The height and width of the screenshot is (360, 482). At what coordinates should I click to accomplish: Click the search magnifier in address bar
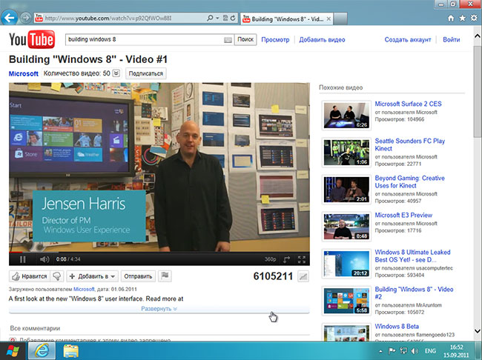point(210,19)
